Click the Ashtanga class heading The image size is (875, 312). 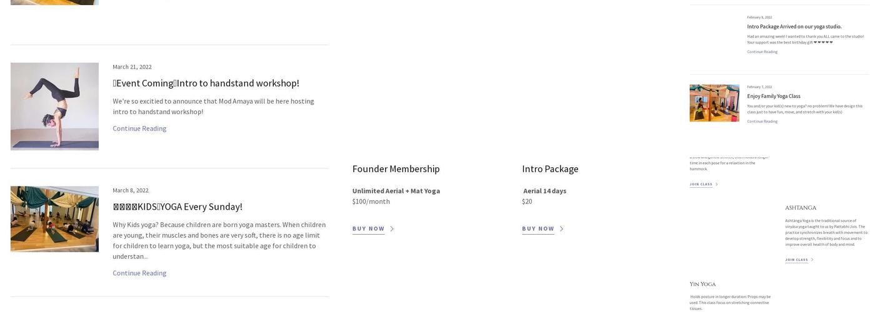coord(801,208)
